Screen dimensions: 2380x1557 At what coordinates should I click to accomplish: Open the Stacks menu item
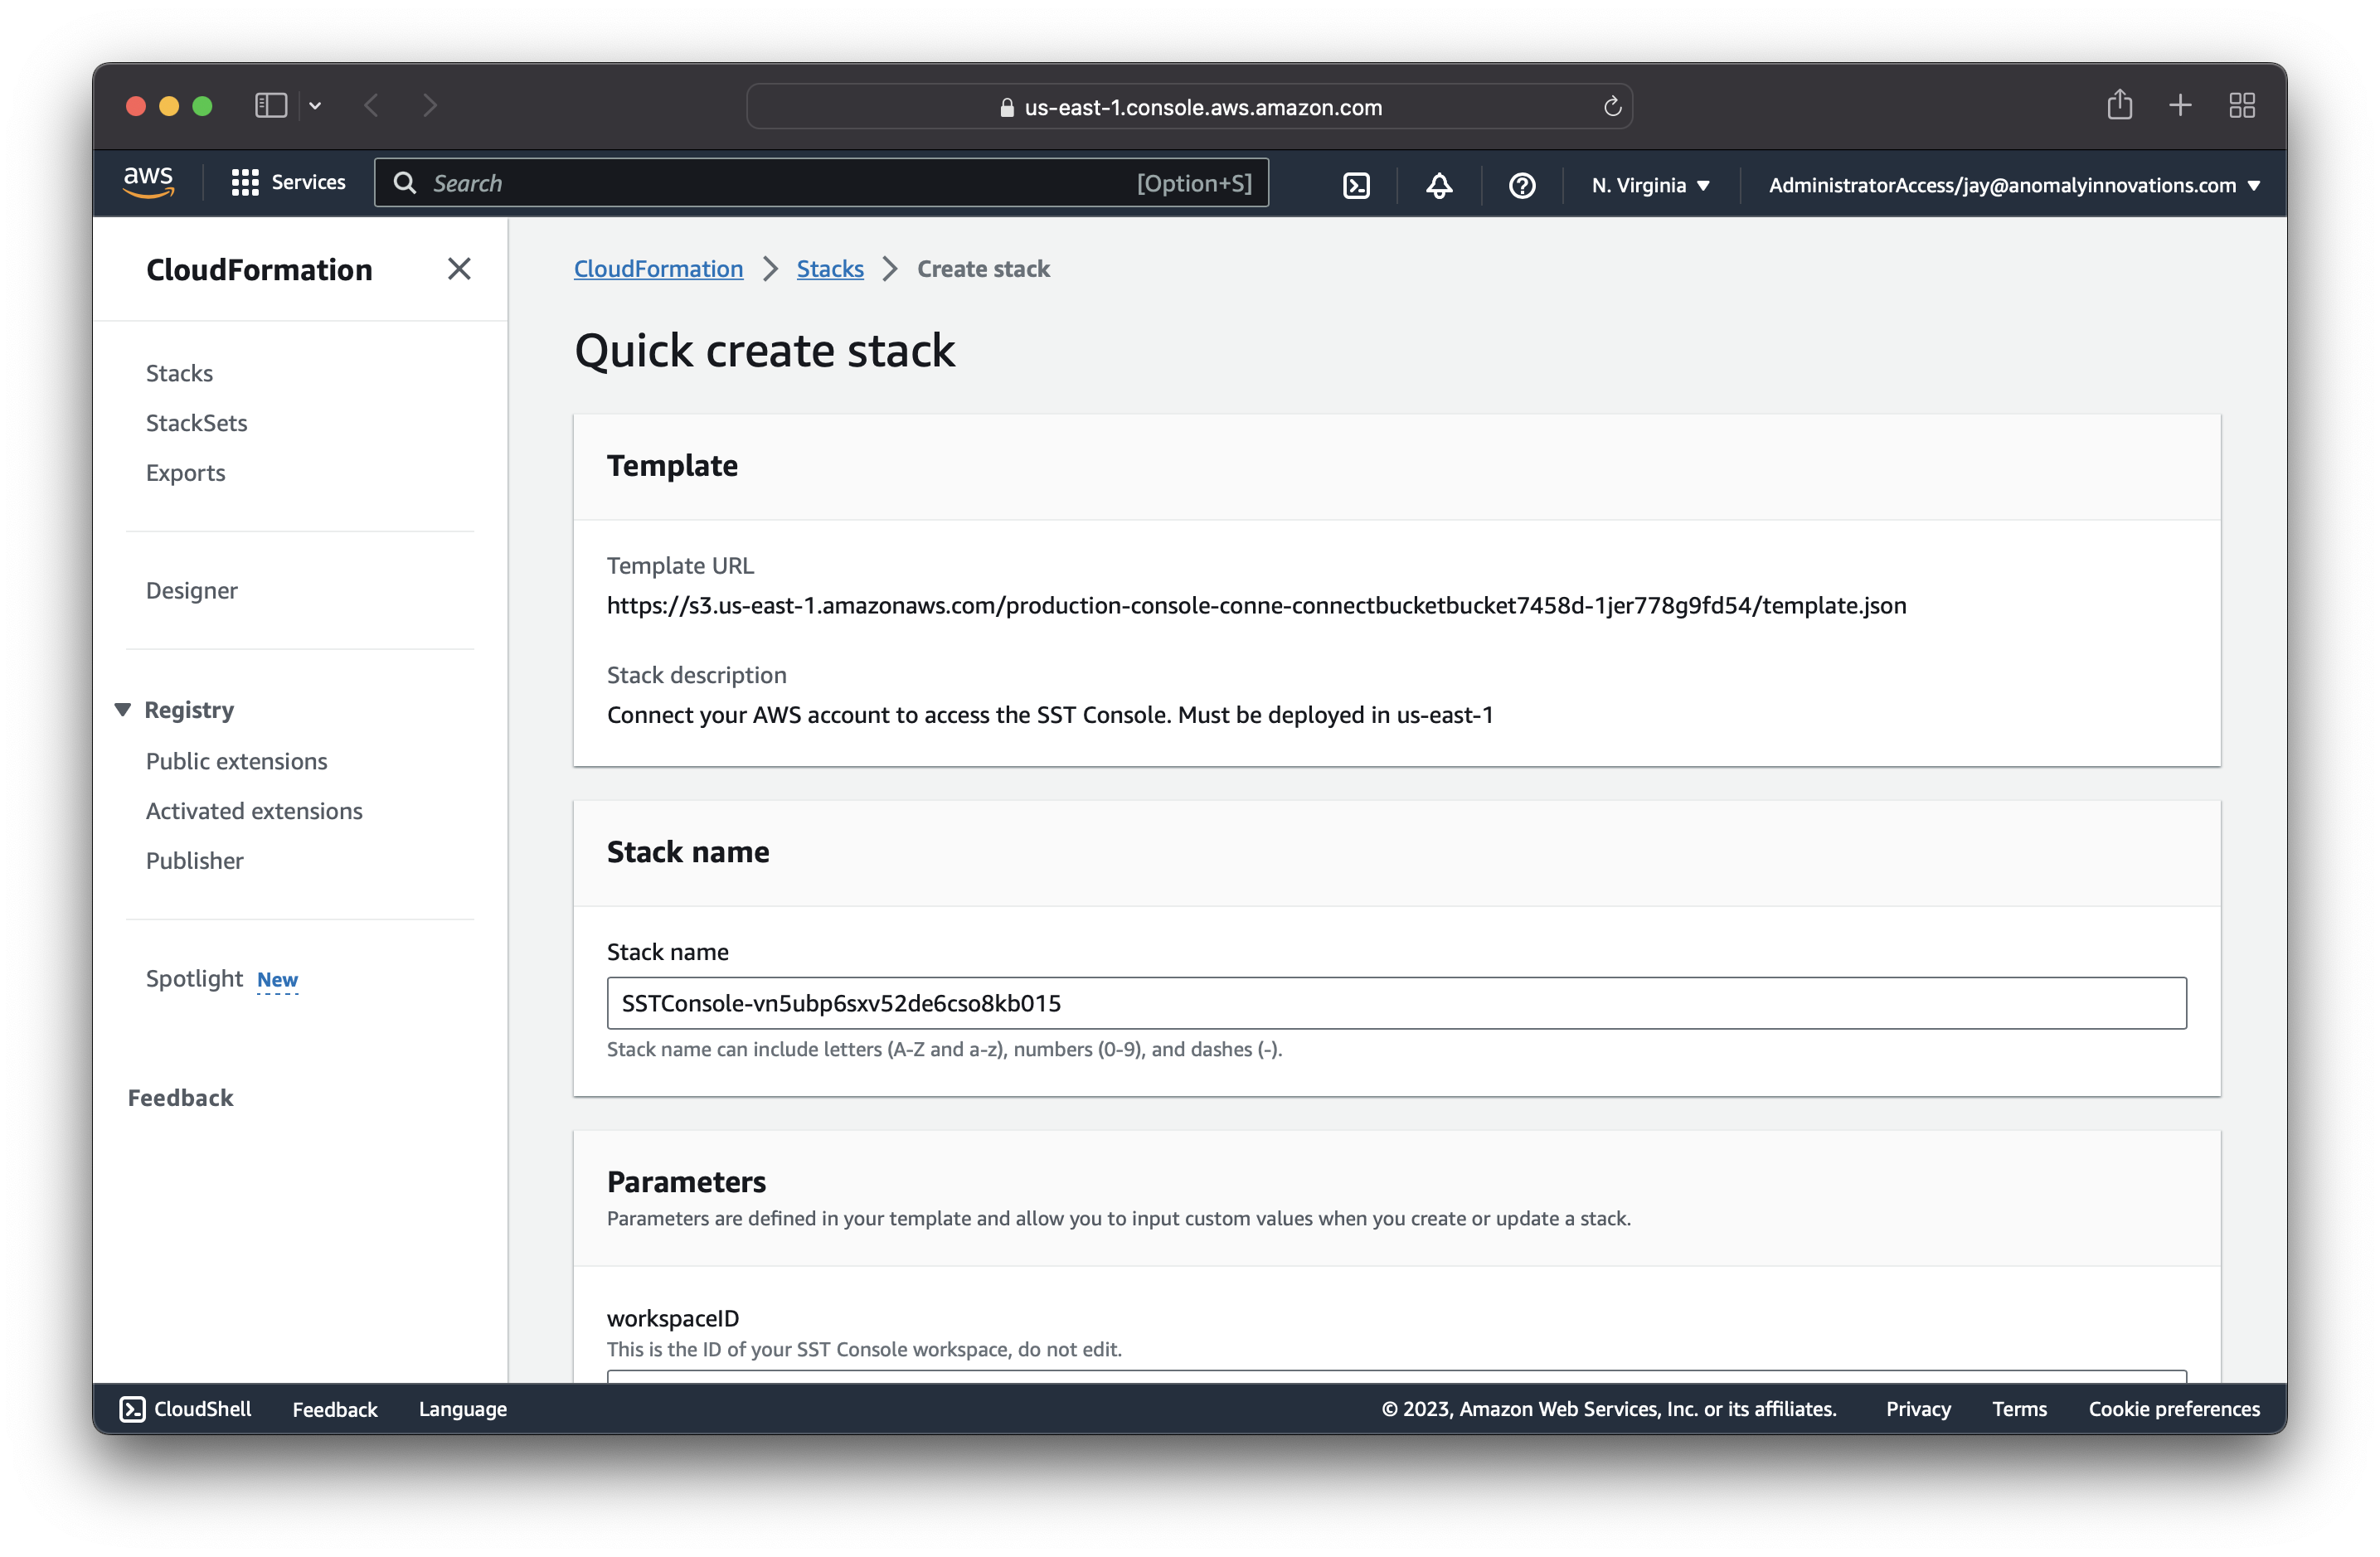[181, 372]
